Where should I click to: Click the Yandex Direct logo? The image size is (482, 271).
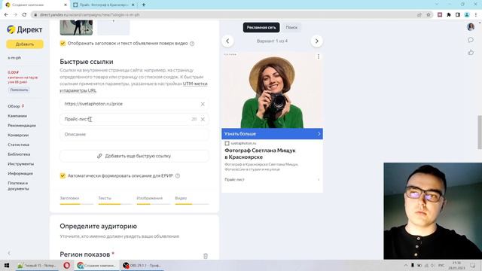click(x=25, y=29)
